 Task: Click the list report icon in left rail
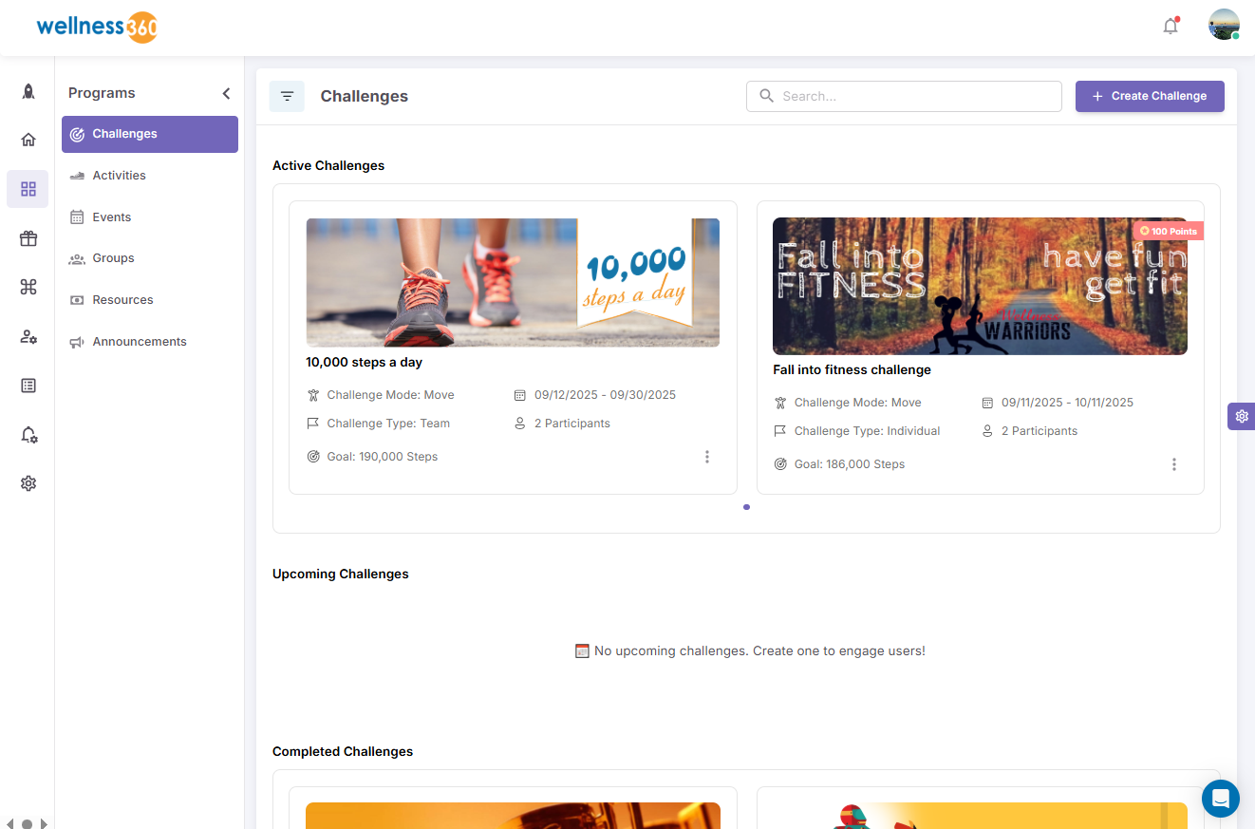[28, 386]
